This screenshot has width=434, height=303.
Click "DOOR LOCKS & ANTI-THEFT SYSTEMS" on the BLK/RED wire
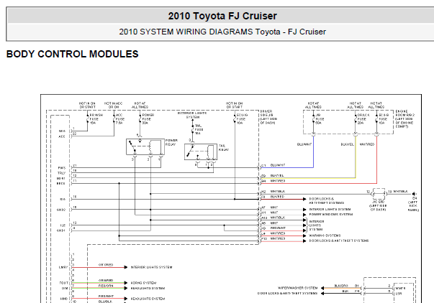click(326, 201)
